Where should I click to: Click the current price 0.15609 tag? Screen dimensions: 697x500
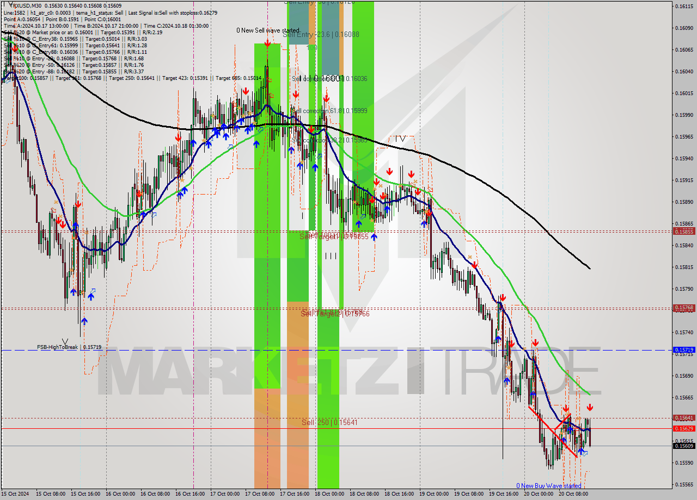684,446
